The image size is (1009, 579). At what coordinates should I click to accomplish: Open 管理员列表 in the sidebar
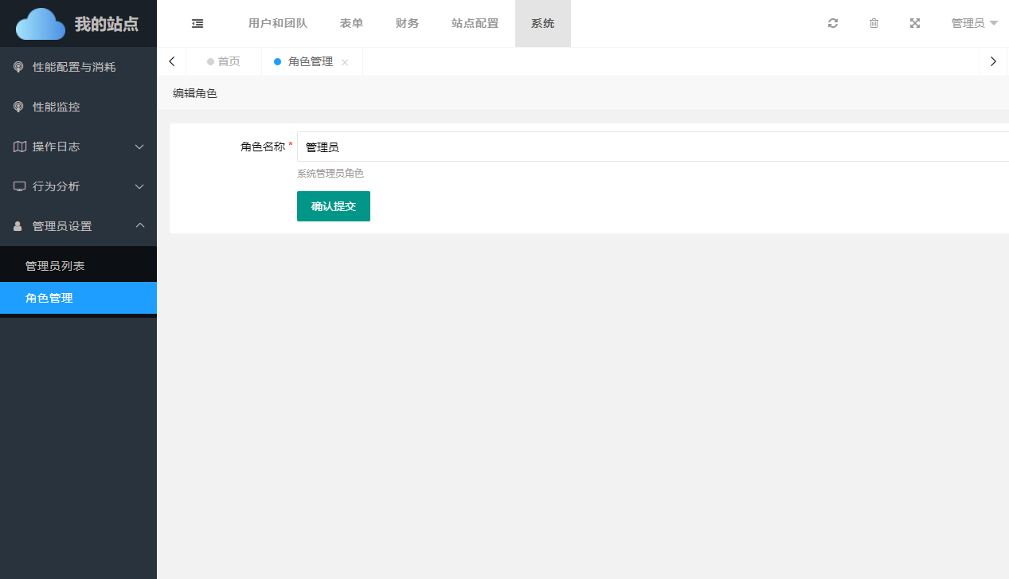(x=55, y=266)
